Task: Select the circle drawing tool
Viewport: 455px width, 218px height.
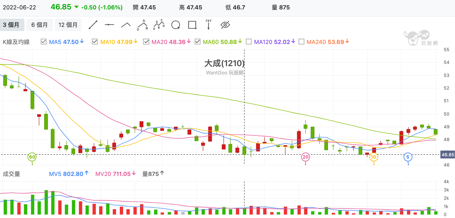Action: (176, 25)
